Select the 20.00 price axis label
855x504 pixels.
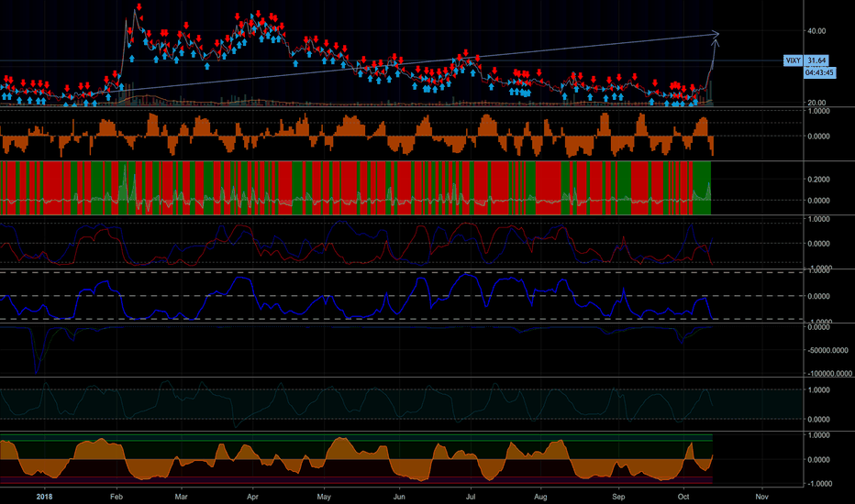pyautogui.click(x=816, y=103)
